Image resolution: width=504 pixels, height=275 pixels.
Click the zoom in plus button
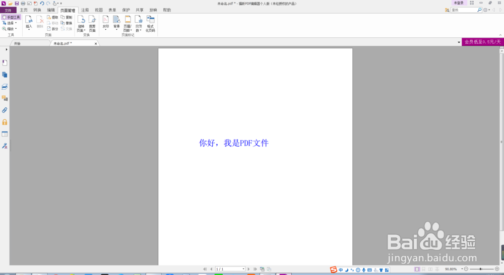pos(497,269)
